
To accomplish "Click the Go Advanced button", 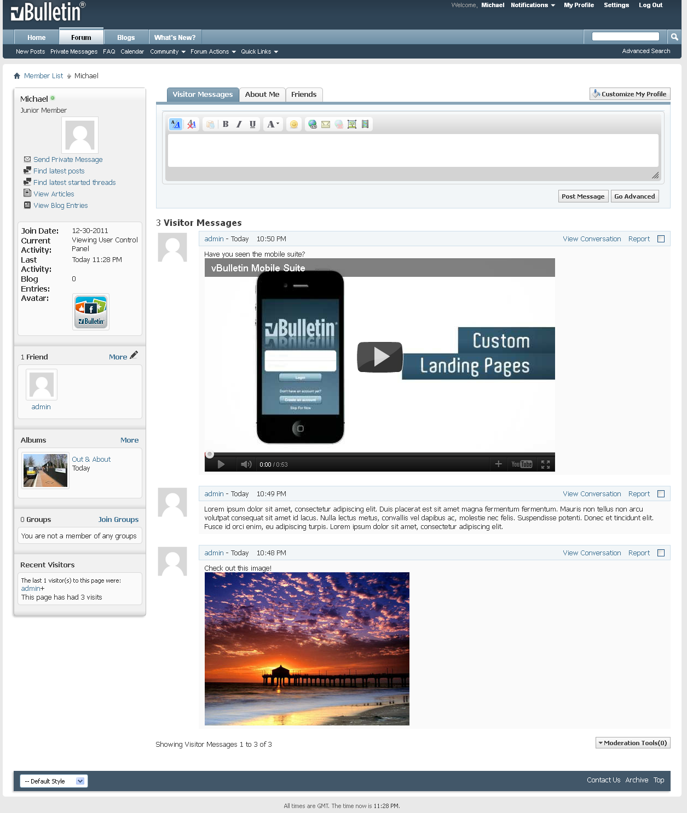I will click(634, 196).
